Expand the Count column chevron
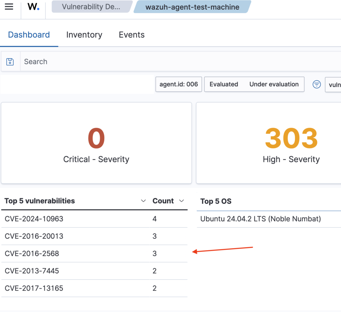 [181, 201]
